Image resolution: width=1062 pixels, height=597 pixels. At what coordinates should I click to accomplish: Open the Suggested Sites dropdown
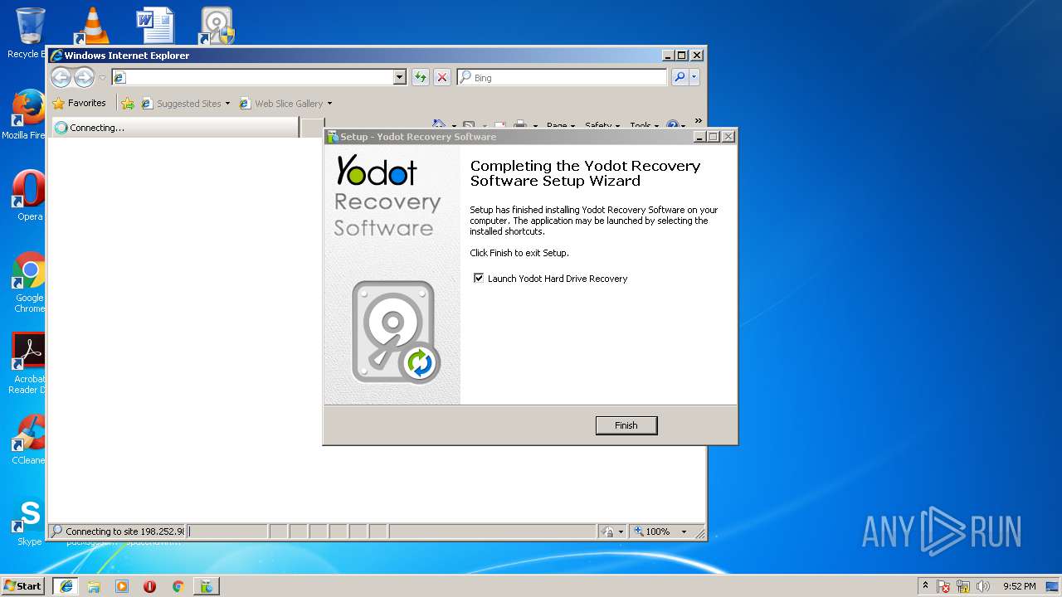tap(186, 104)
